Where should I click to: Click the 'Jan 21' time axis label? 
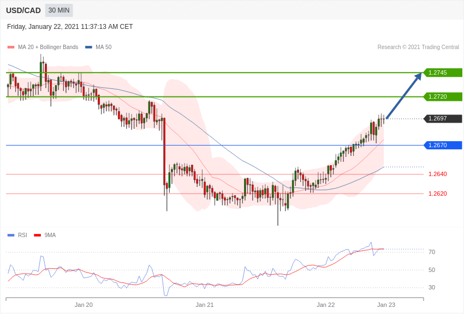click(x=205, y=305)
